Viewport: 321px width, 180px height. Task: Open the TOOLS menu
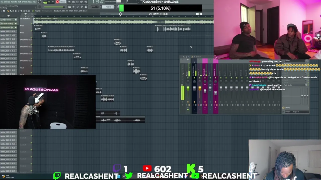tap(30, 2)
